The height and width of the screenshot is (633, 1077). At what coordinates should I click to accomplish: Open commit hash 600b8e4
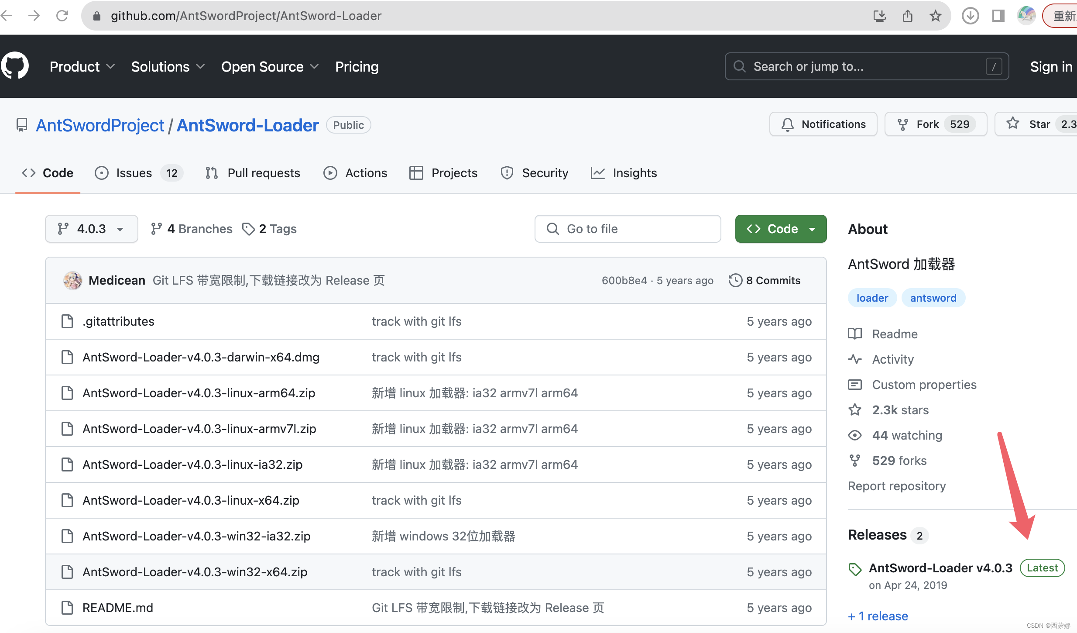point(624,280)
